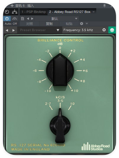
Task: Open the clock/latency icon in the insert header
Action: 7,12
